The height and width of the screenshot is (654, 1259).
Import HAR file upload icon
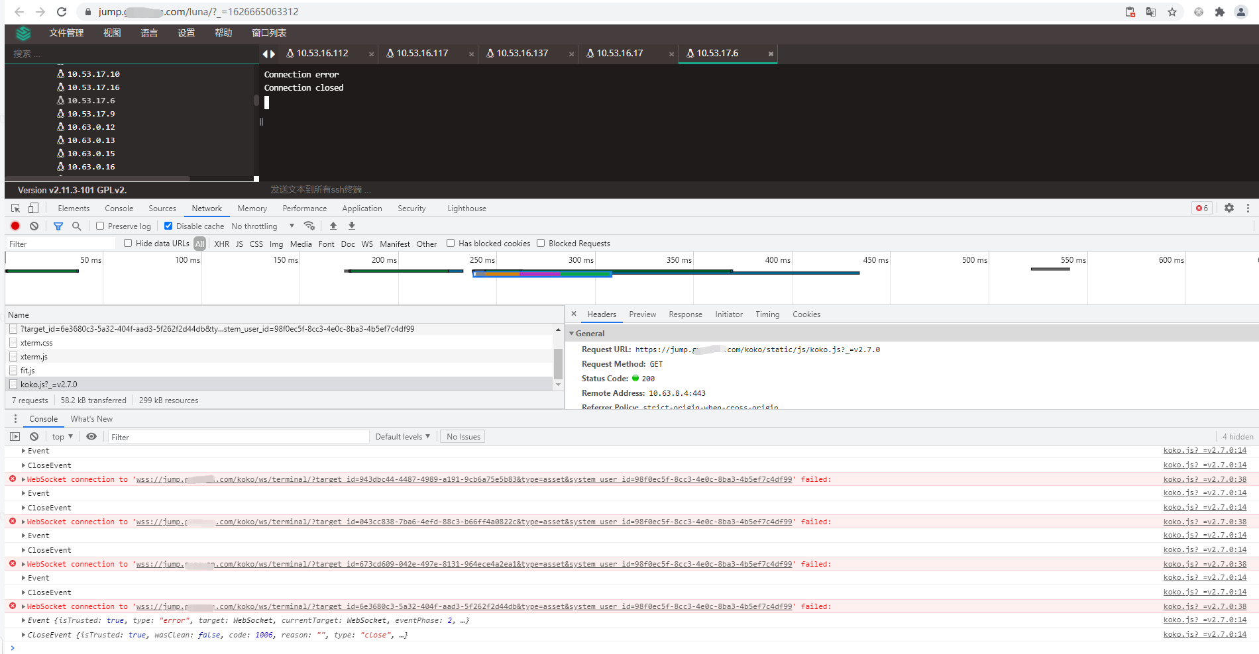[333, 226]
